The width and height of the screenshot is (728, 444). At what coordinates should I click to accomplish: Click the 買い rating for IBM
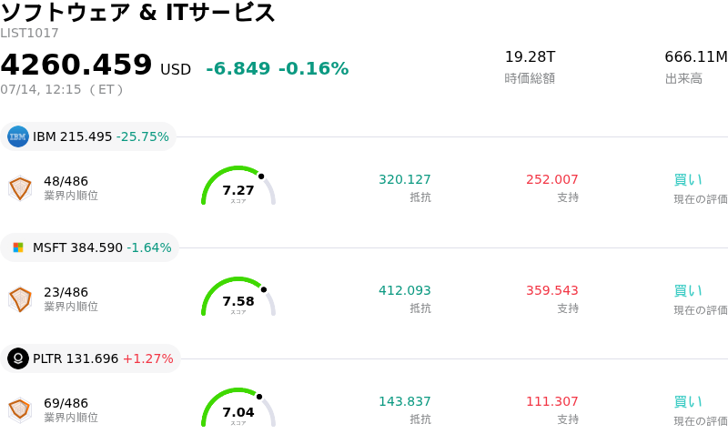click(688, 179)
